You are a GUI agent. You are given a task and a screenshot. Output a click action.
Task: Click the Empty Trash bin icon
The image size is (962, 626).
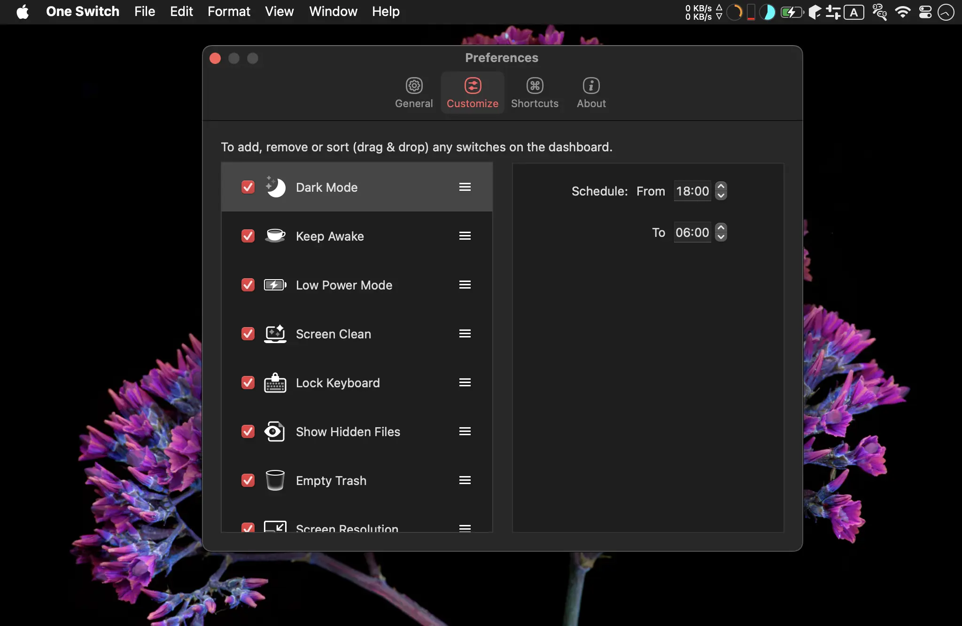click(x=275, y=480)
